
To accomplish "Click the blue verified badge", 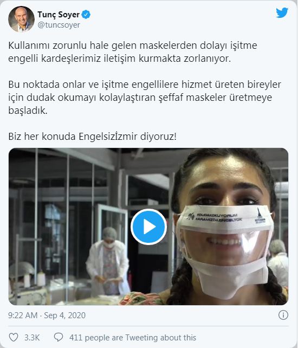I will click(x=86, y=15).
